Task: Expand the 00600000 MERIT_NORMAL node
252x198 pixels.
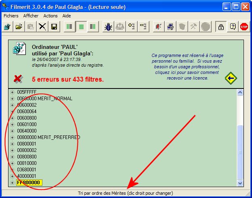Action: click(12, 99)
